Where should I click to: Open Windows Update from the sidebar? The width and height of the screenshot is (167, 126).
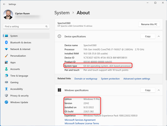[x=19, y=102]
